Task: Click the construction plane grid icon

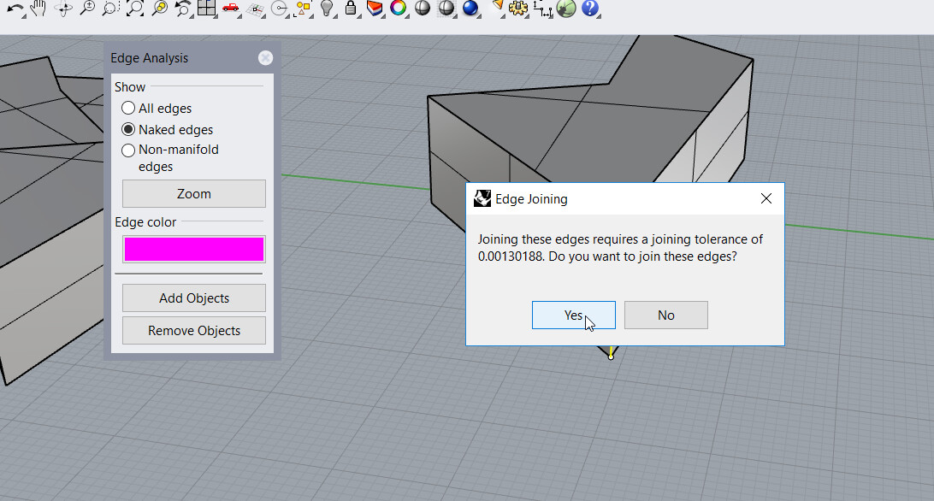Action: (255, 9)
